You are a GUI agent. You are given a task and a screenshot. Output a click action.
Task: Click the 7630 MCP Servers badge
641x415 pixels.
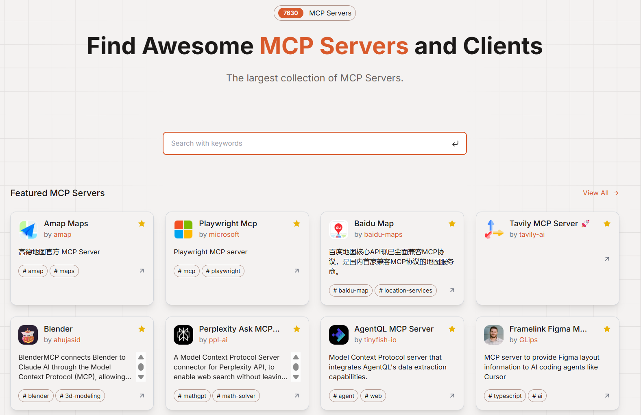pos(315,13)
